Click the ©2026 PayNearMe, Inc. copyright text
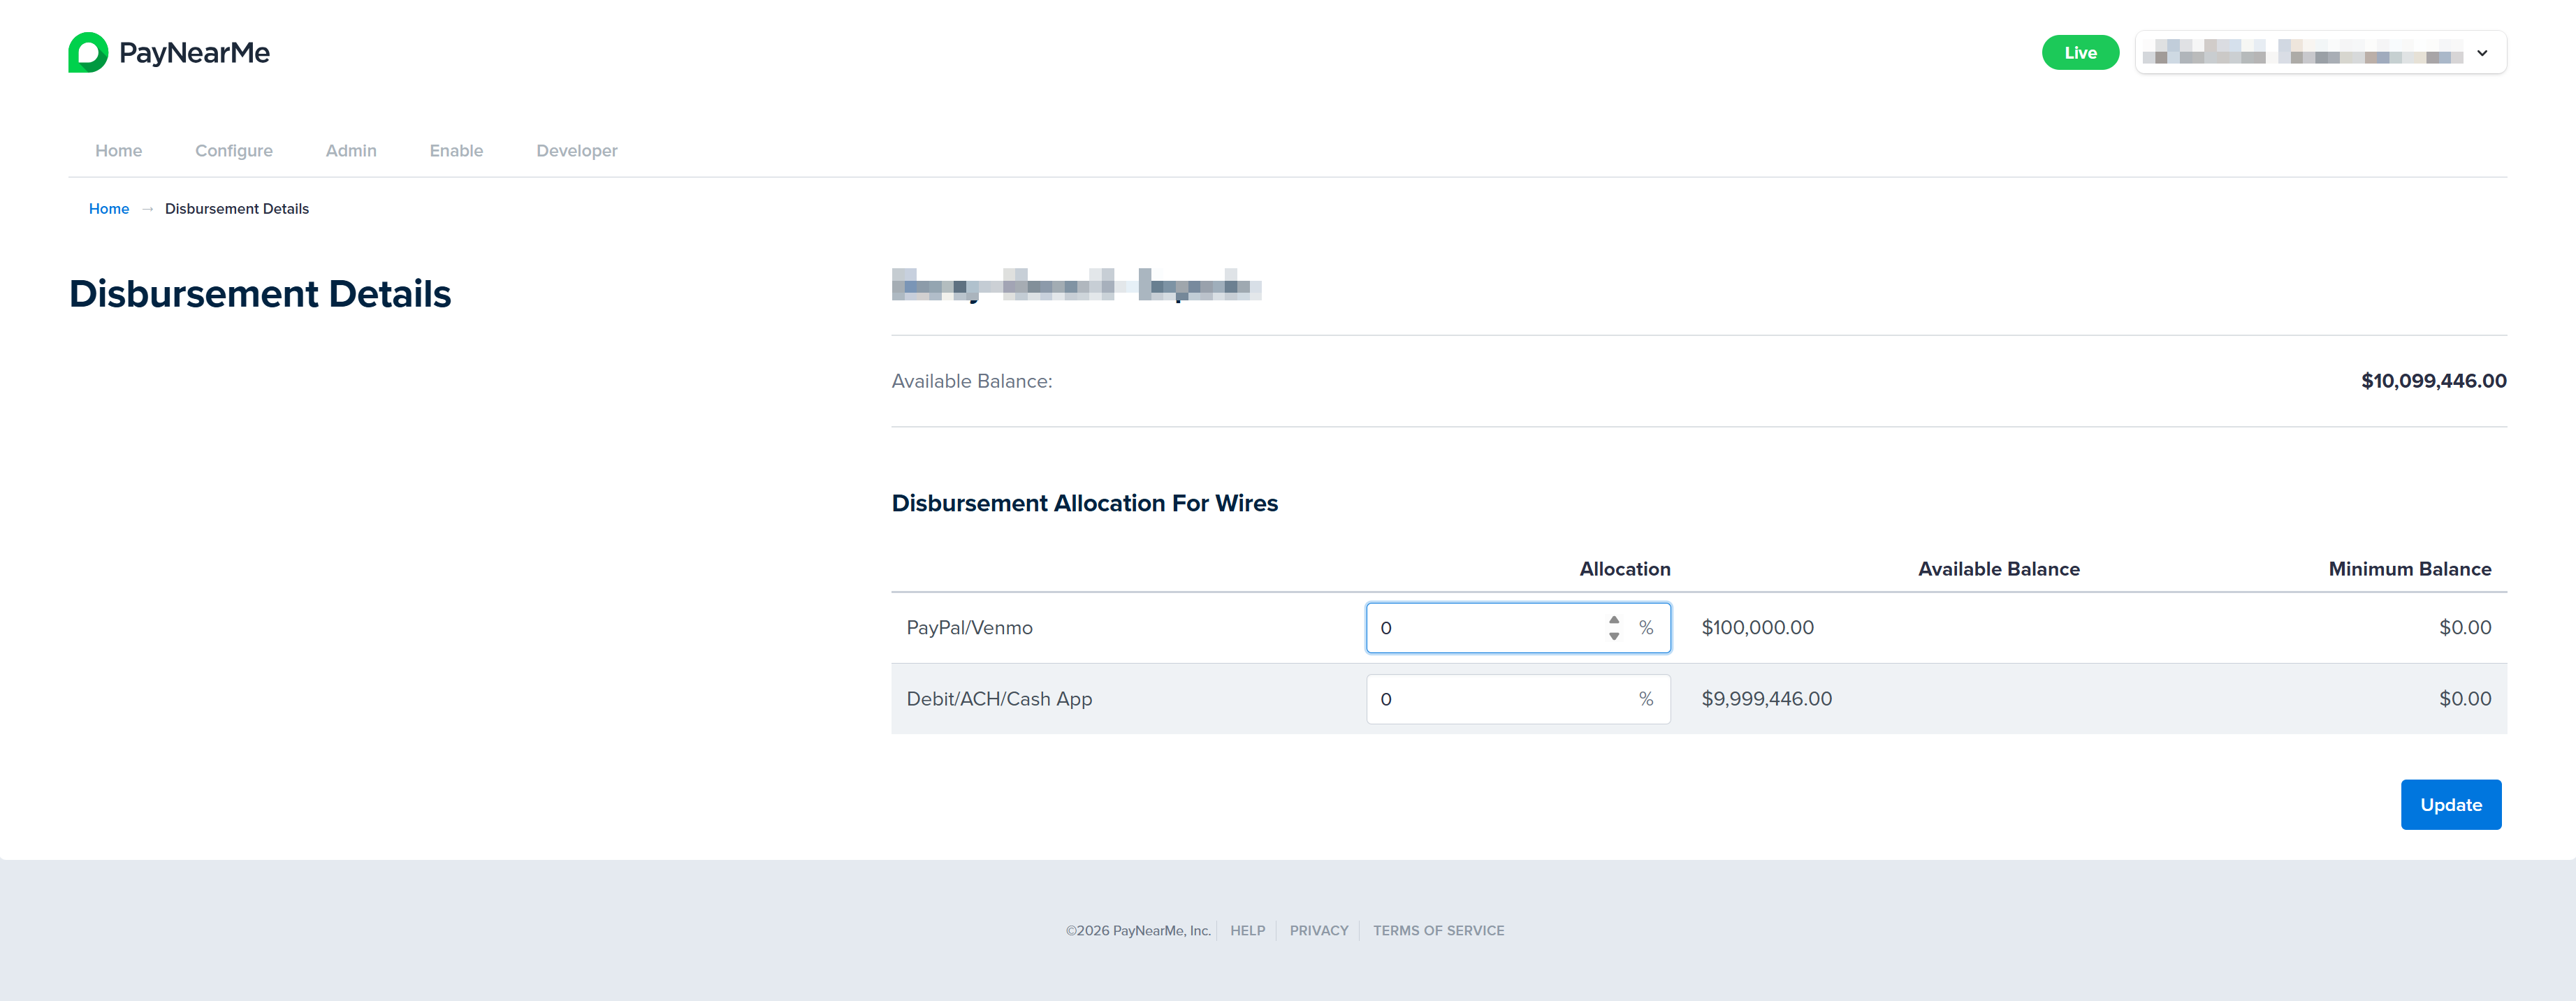This screenshot has width=2576, height=1001. click(1138, 931)
